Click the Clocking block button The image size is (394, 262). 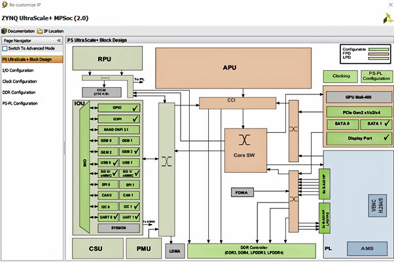click(341, 75)
